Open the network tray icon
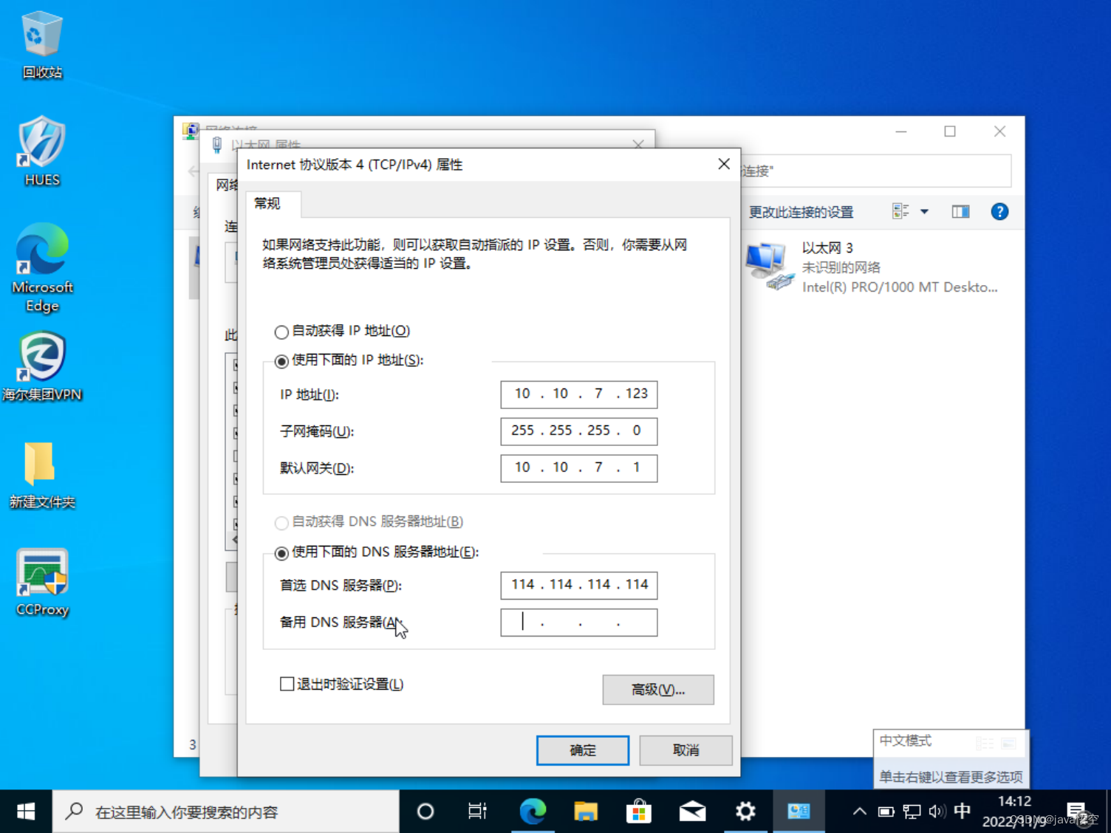 [x=912, y=812]
